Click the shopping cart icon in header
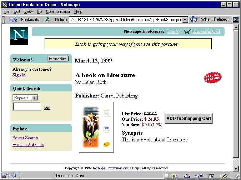241x180 pixels. coord(187,31)
